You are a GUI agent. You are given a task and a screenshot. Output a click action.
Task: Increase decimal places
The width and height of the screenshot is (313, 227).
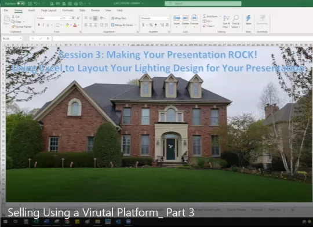coord(162,25)
